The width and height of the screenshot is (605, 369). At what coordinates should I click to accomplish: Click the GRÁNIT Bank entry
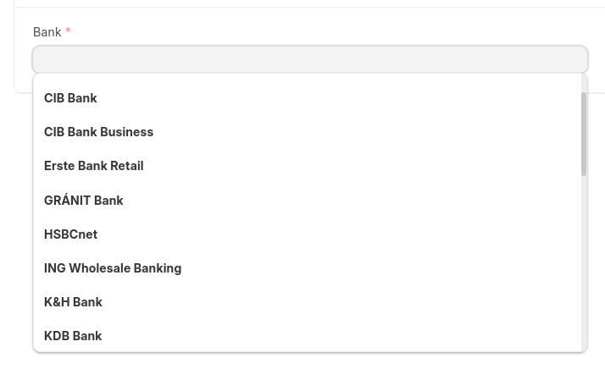point(84,201)
